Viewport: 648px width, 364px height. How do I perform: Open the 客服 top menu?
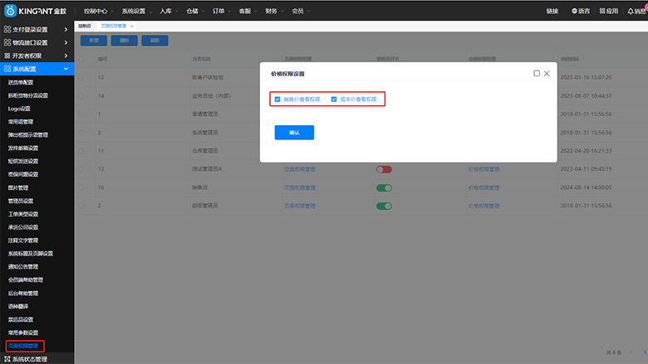(x=248, y=11)
